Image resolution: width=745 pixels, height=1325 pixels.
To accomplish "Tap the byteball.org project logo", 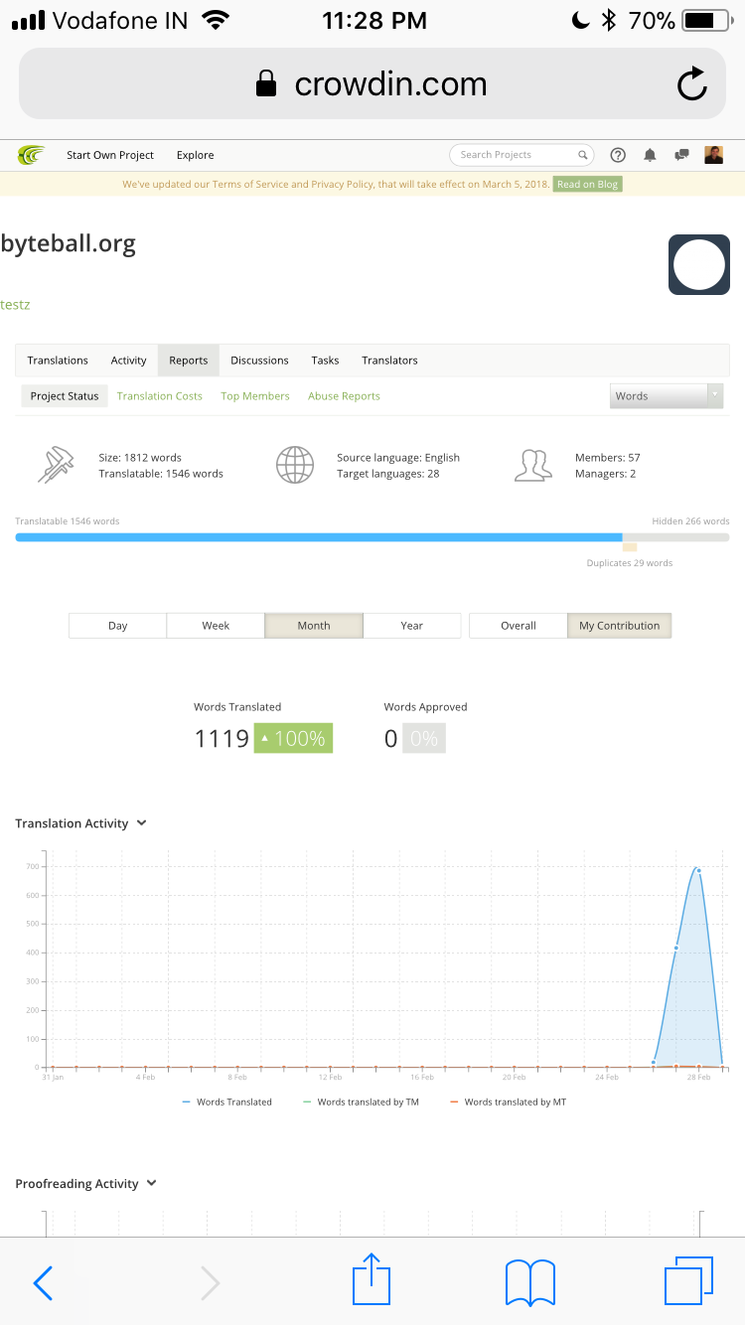I will (699, 264).
